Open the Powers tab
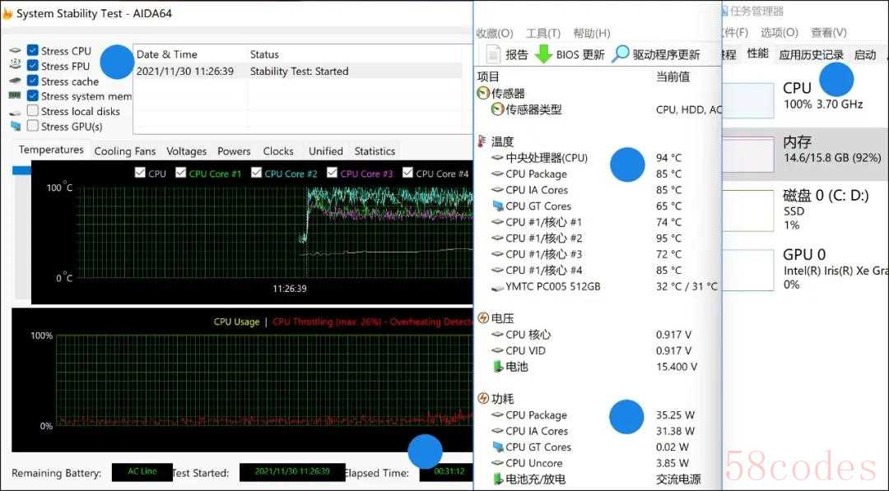The height and width of the screenshot is (491, 889). 234,151
